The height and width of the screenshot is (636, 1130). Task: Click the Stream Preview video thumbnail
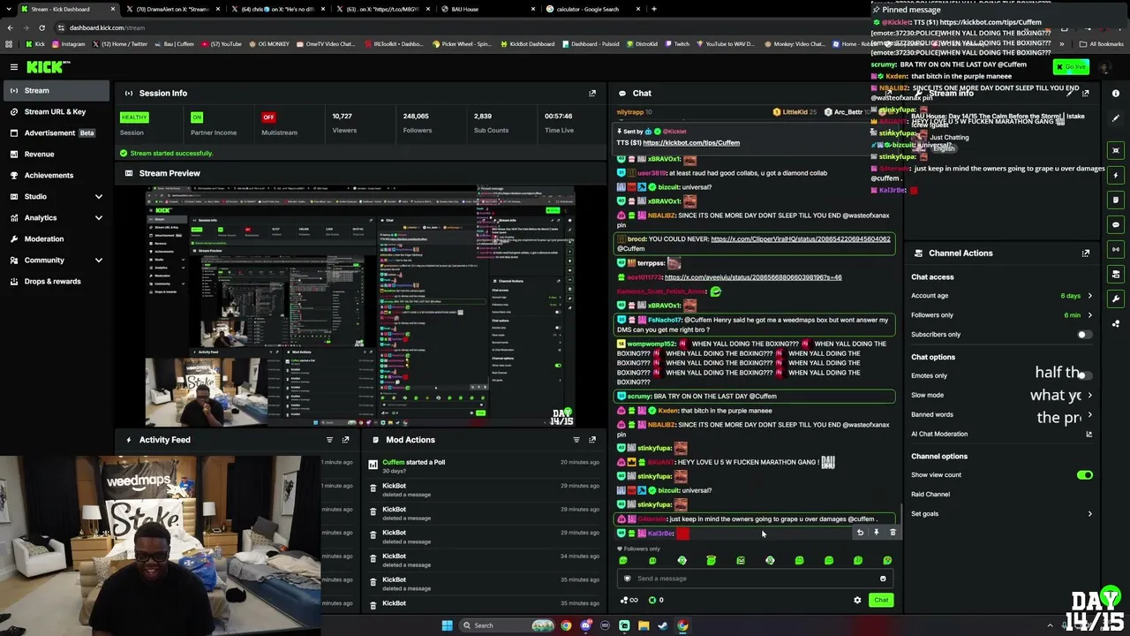click(360, 307)
